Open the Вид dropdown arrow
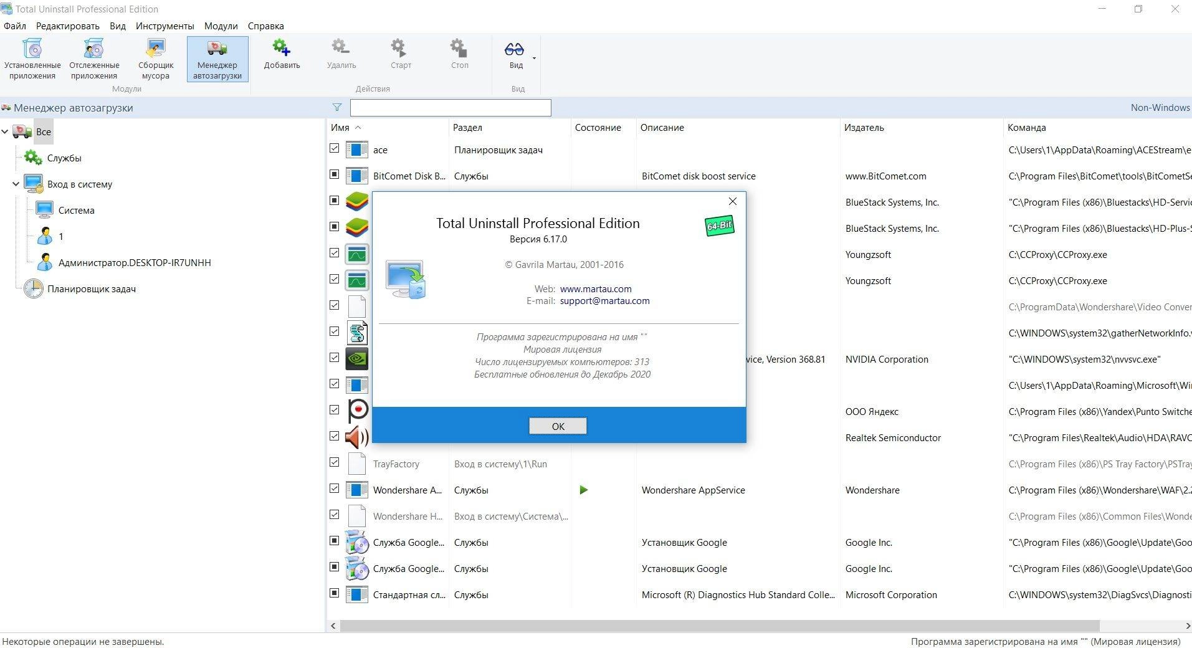The width and height of the screenshot is (1192, 648). [x=534, y=59]
